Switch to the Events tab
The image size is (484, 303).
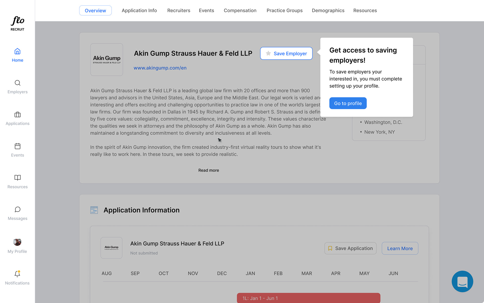pyautogui.click(x=206, y=11)
